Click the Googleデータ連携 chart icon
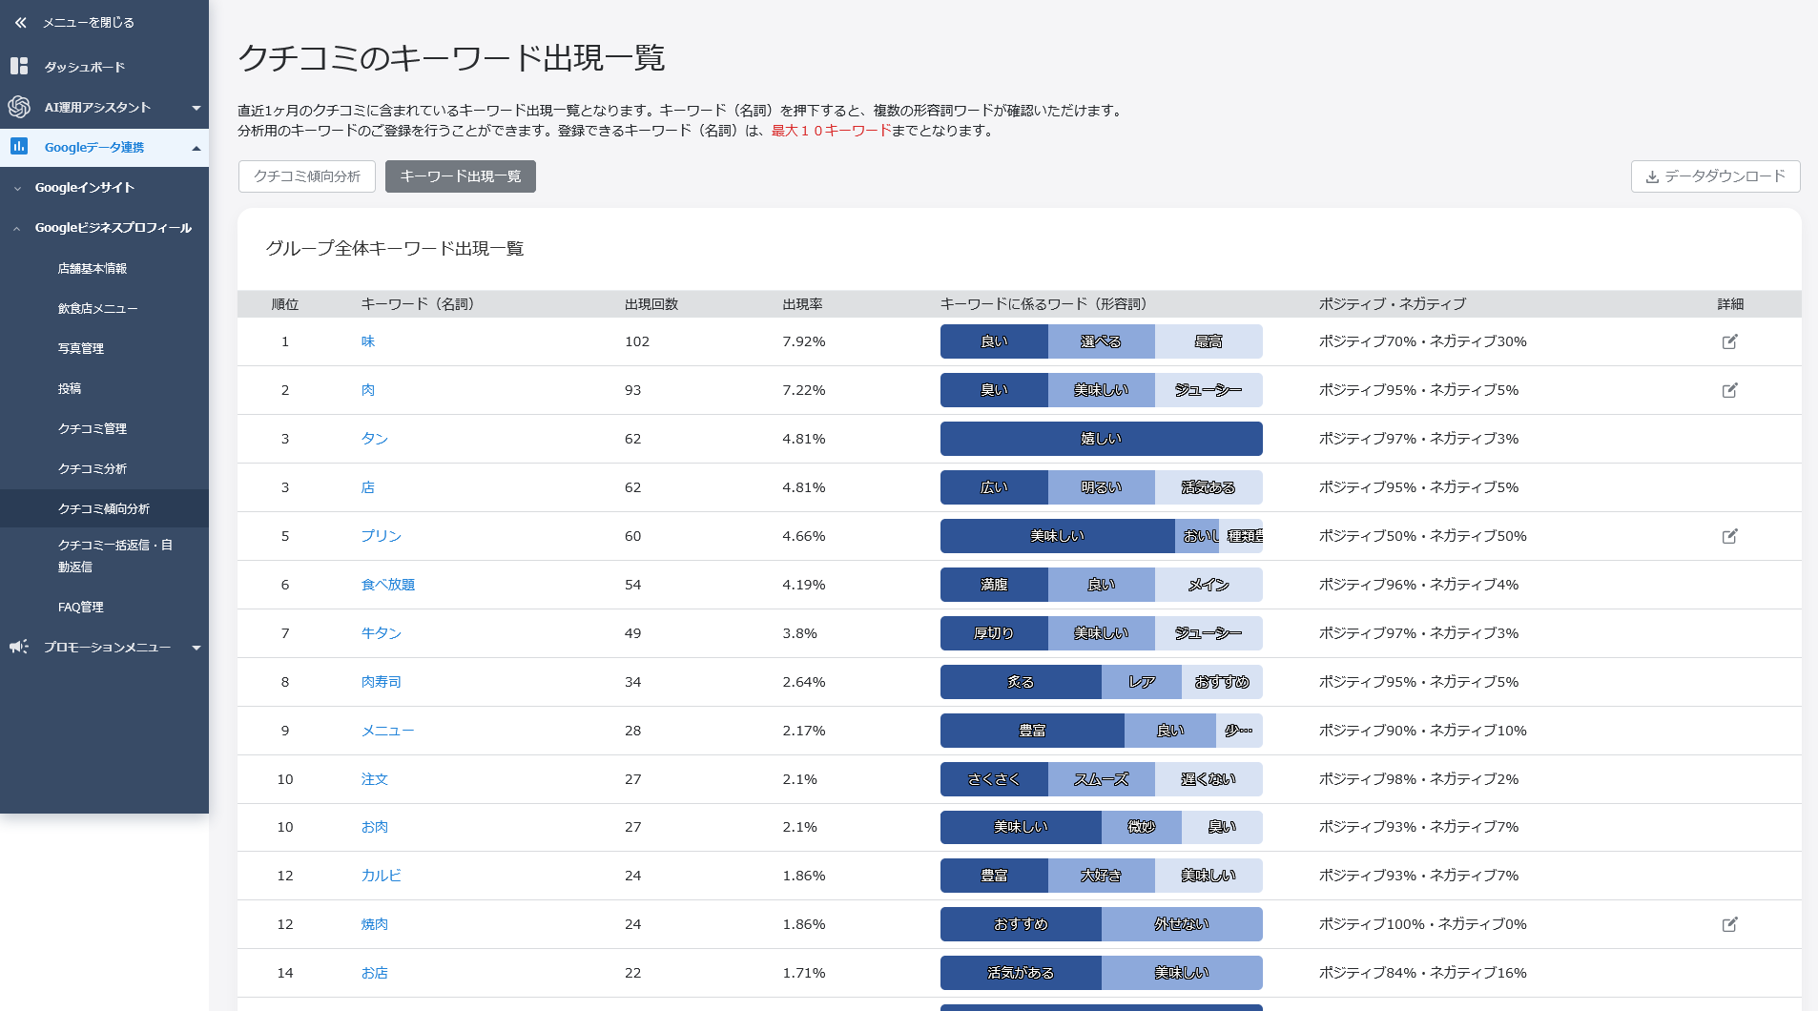This screenshot has width=1818, height=1011. [x=19, y=147]
